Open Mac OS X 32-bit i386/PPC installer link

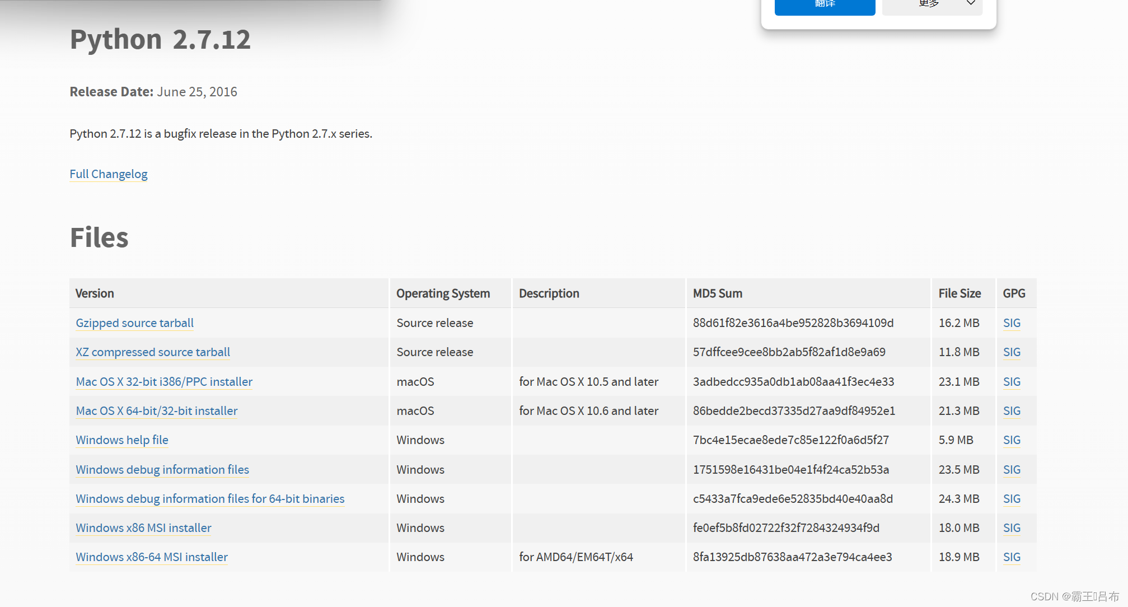coord(164,382)
